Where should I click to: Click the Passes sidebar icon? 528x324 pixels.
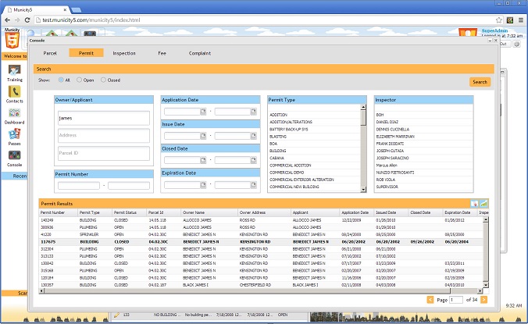coord(14,134)
